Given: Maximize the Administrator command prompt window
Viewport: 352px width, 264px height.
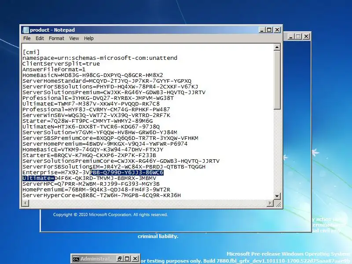Looking at the screenshot, I should [127, 259].
